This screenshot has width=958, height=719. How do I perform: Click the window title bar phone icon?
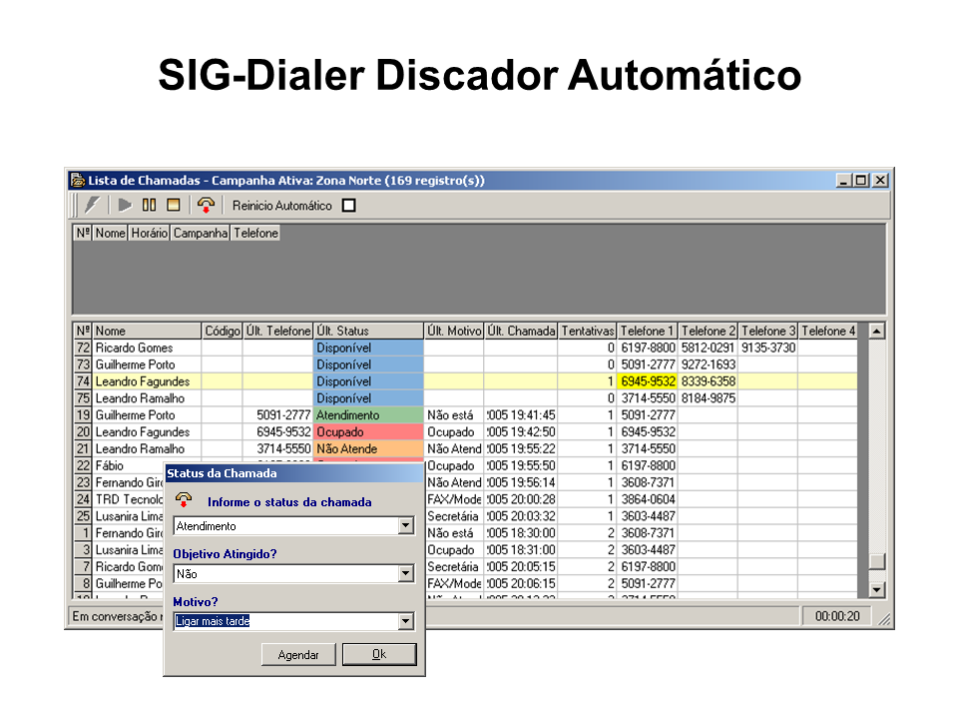pyautogui.click(x=78, y=181)
